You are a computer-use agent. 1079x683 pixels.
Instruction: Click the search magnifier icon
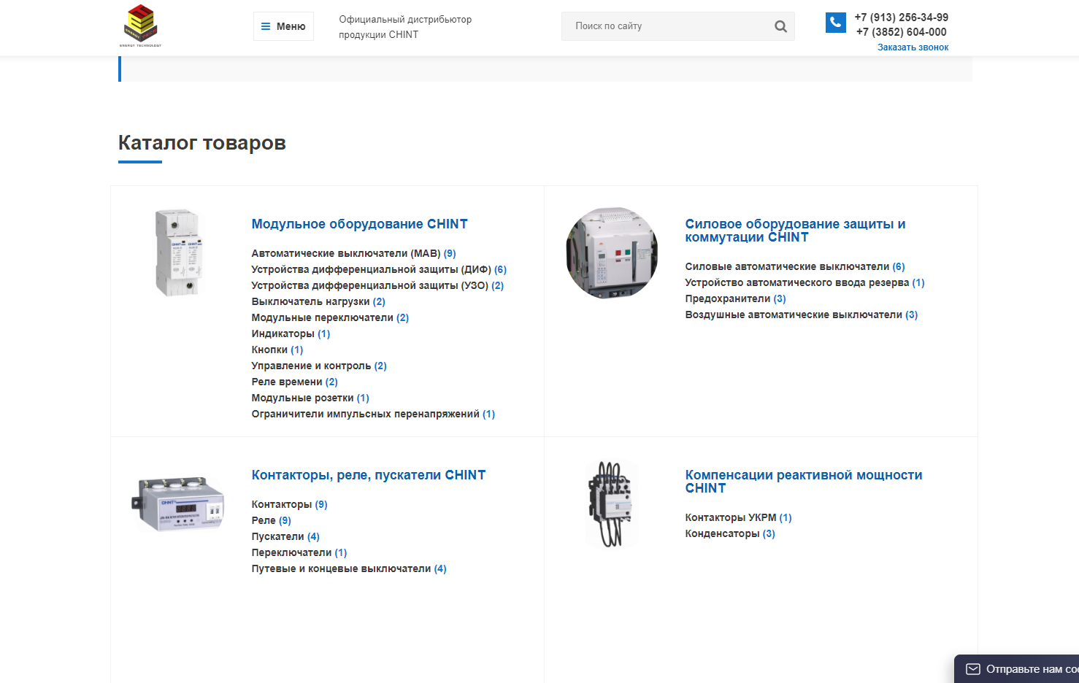(x=780, y=26)
